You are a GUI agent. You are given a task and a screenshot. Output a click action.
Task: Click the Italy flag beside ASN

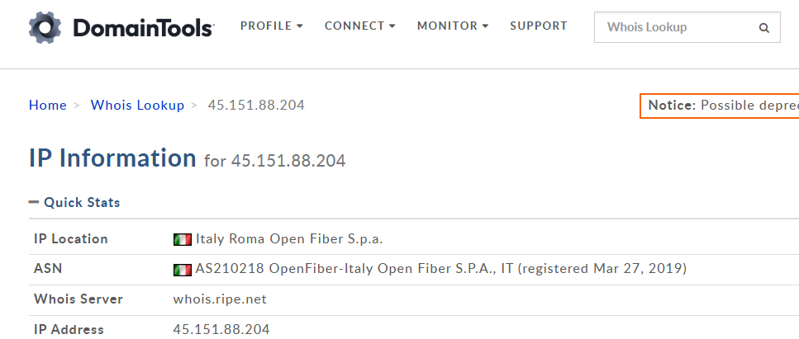click(x=182, y=269)
